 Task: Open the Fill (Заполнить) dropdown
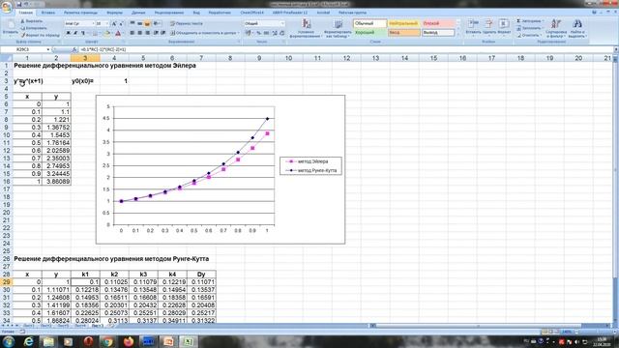click(x=530, y=28)
